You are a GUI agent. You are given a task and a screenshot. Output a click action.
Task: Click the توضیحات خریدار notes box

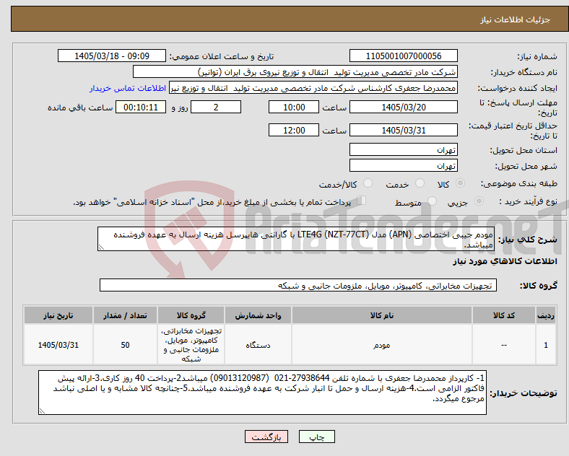tap(262, 393)
